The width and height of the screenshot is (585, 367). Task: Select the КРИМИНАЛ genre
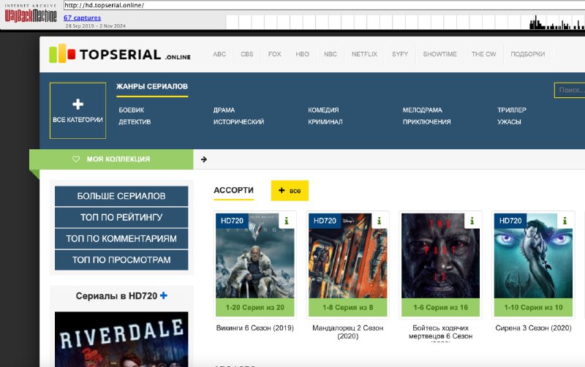point(325,121)
